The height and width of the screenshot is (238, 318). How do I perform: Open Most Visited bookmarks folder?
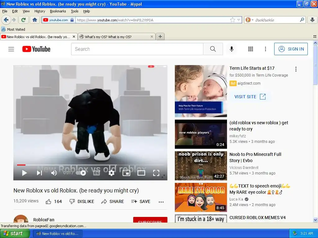[13, 29]
